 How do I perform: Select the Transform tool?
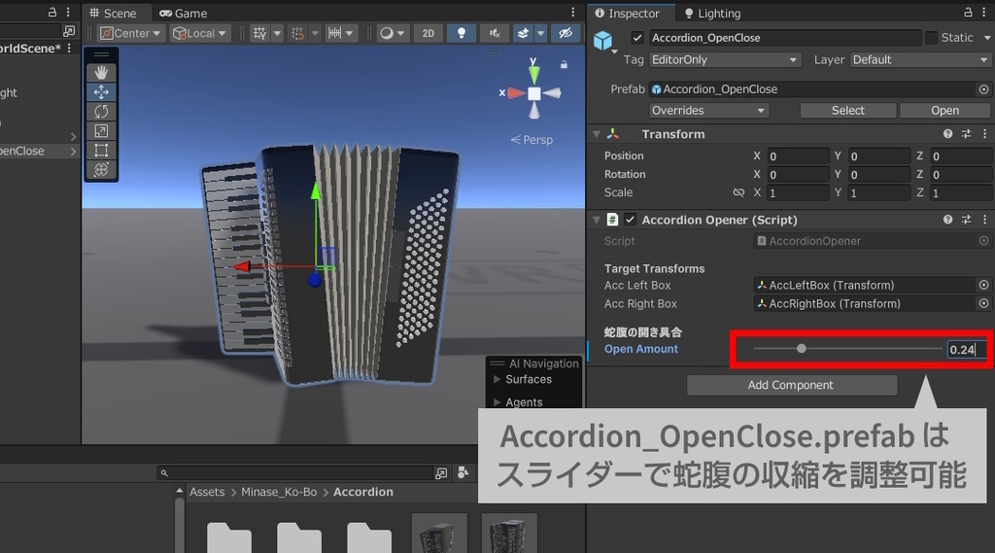101,169
